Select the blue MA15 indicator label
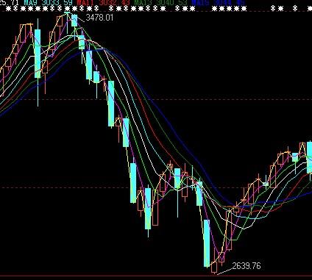The height and width of the screenshot is (280, 312). pyautogui.click(x=200, y=3)
